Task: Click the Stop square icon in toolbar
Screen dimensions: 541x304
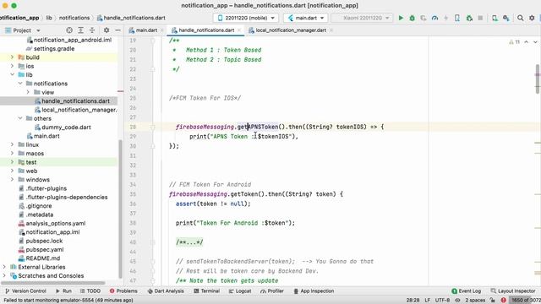Action: pos(480,18)
